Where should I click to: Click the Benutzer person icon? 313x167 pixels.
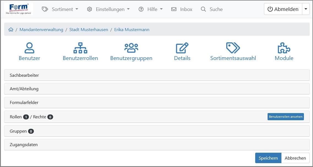tap(29, 48)
